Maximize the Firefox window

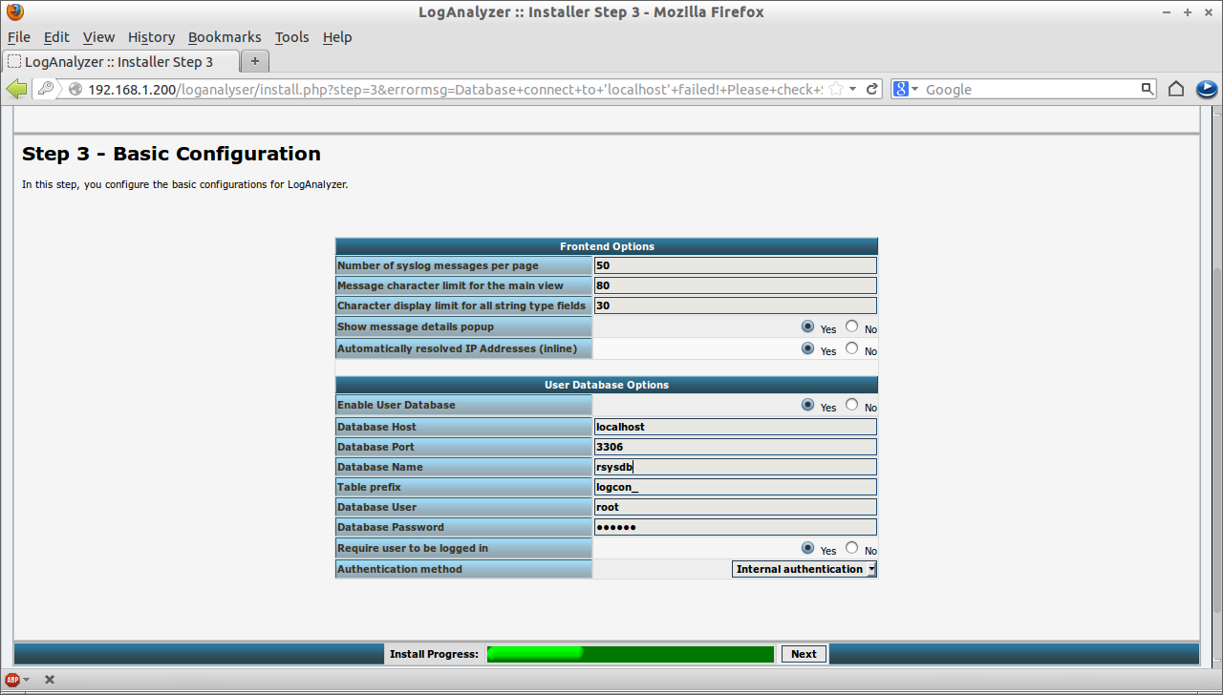1188,12
